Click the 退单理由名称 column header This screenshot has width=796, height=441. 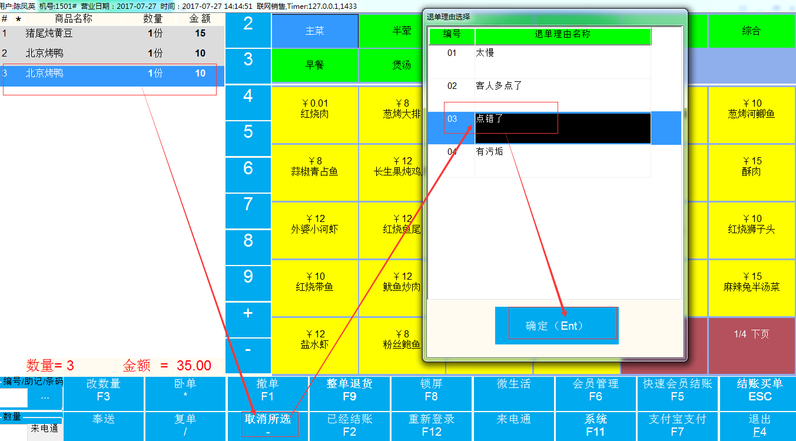tap(563, 37)
